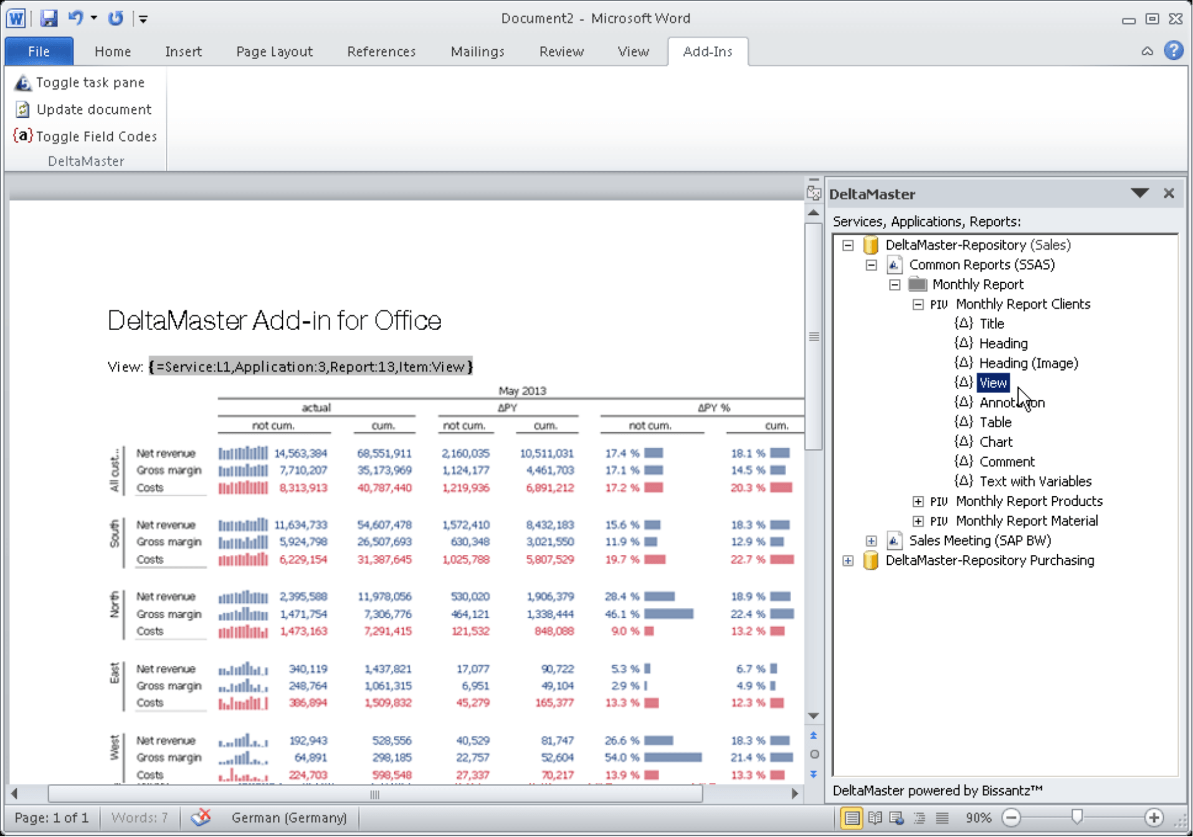The width and height of the screenshot is (1193, 837).
Task: Switch to the References tab
Action: pyautogui.click(x=381, y=52)
